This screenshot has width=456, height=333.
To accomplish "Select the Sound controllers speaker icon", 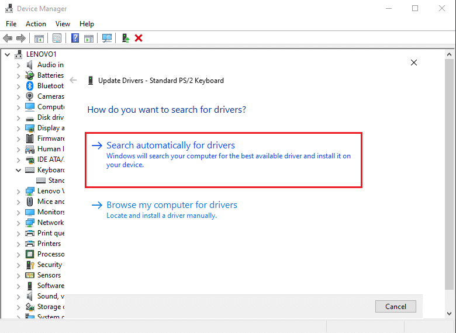I will point(29,296).
